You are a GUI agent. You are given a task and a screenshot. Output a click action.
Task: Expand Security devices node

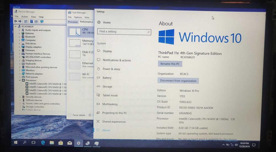[x=20, y=97]
